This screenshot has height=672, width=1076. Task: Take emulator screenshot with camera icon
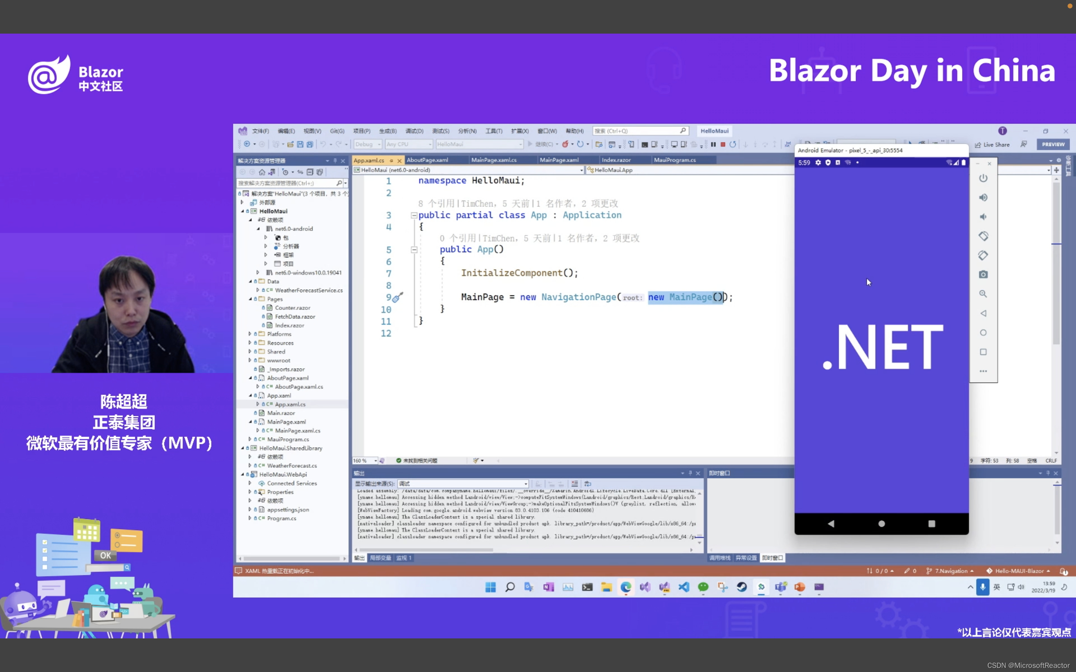coord(983,275)
